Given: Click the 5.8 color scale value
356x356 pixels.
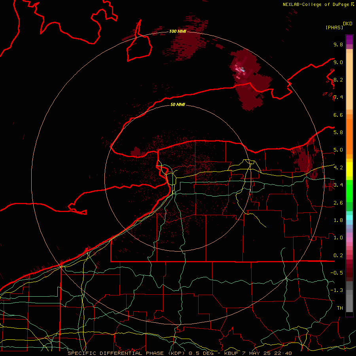Looking at the screenshot, I should (338, 132).
